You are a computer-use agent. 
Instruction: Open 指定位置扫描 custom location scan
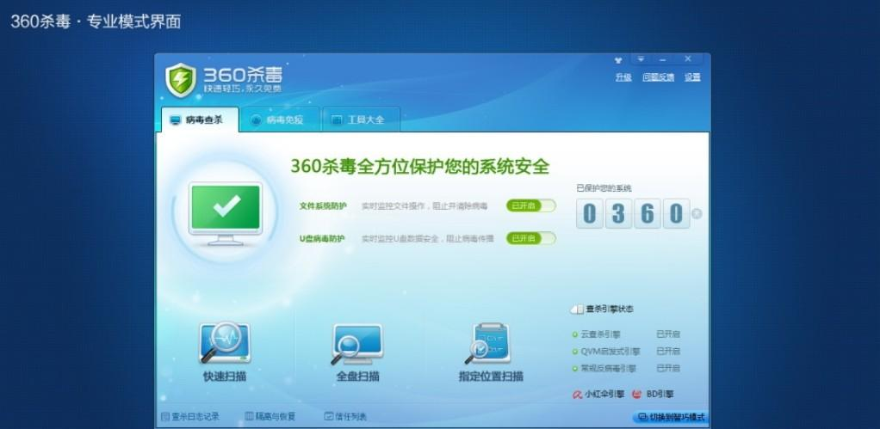(491, 352)
